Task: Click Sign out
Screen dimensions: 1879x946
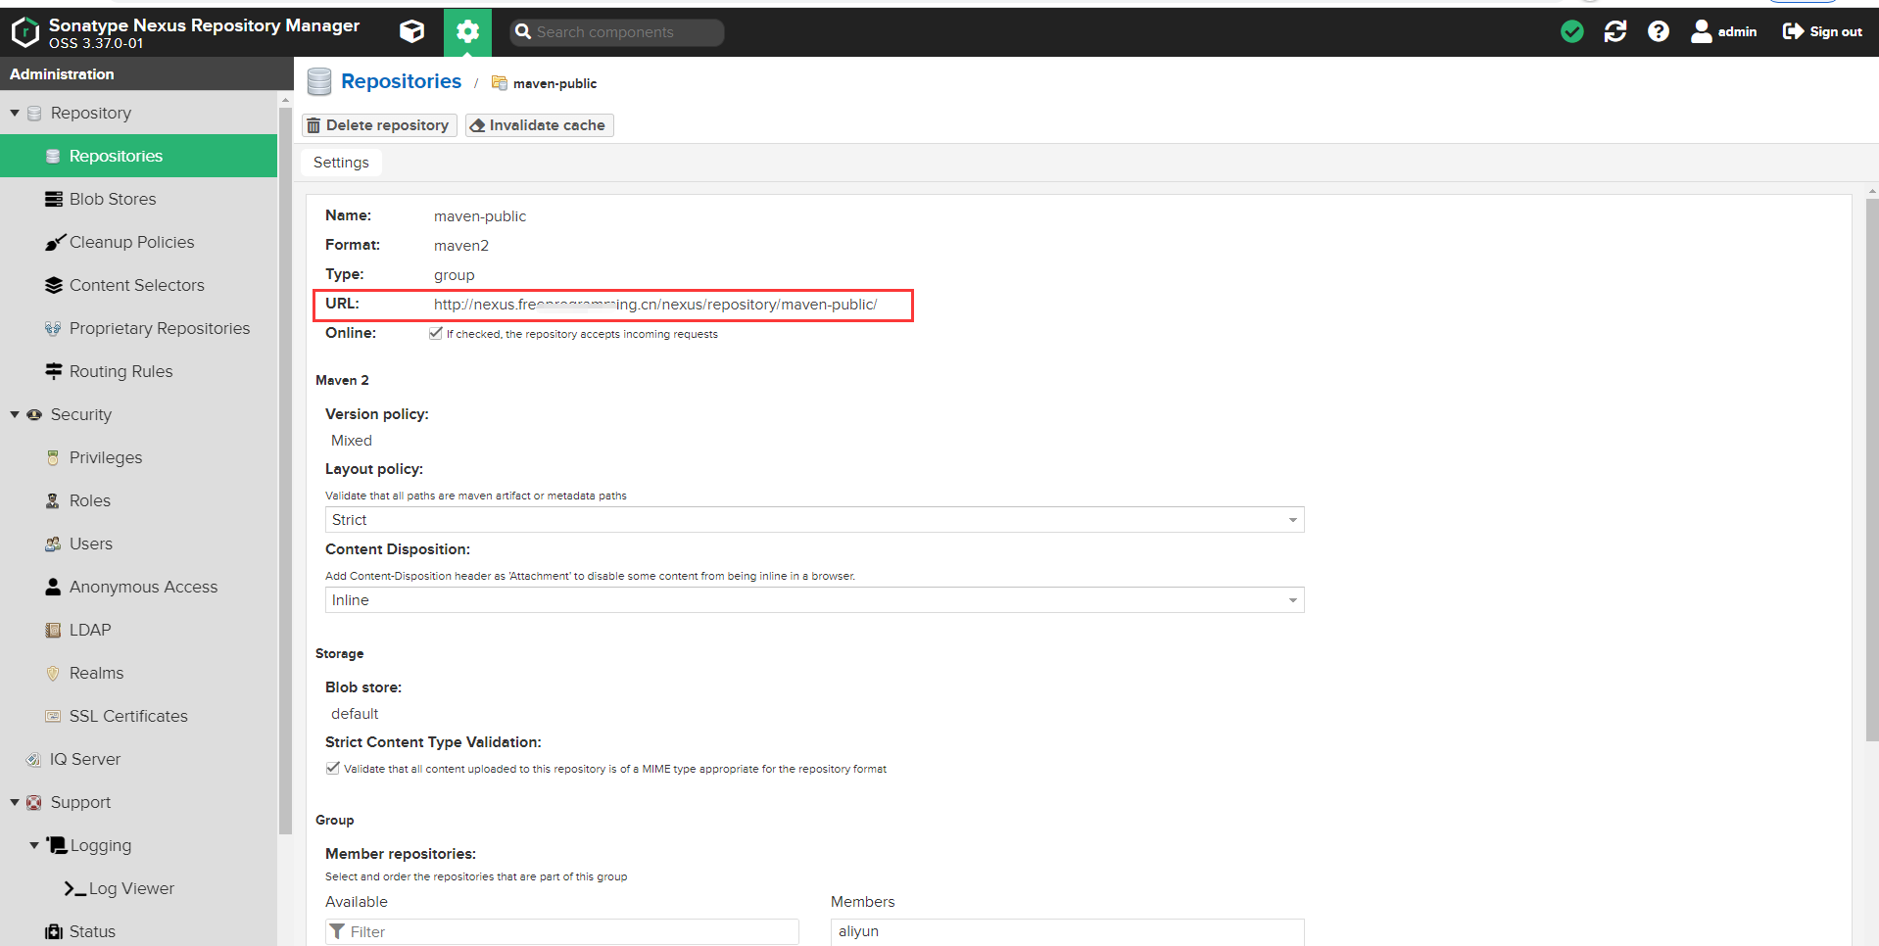Action: point(1822,31)
